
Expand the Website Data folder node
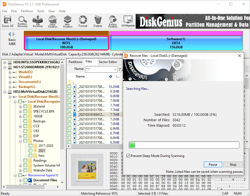pyautogui.click(x=20, y=171)
